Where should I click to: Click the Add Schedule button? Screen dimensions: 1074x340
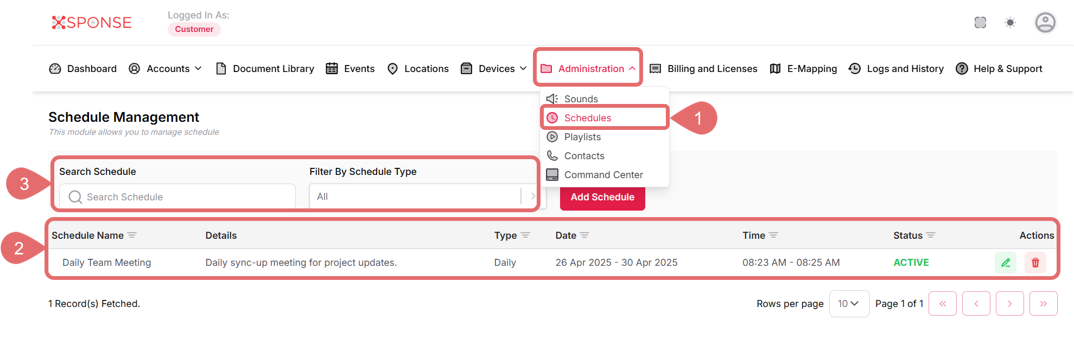(x=602, y=198)
